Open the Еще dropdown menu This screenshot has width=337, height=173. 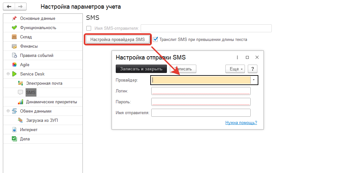[x=235, y=69]
